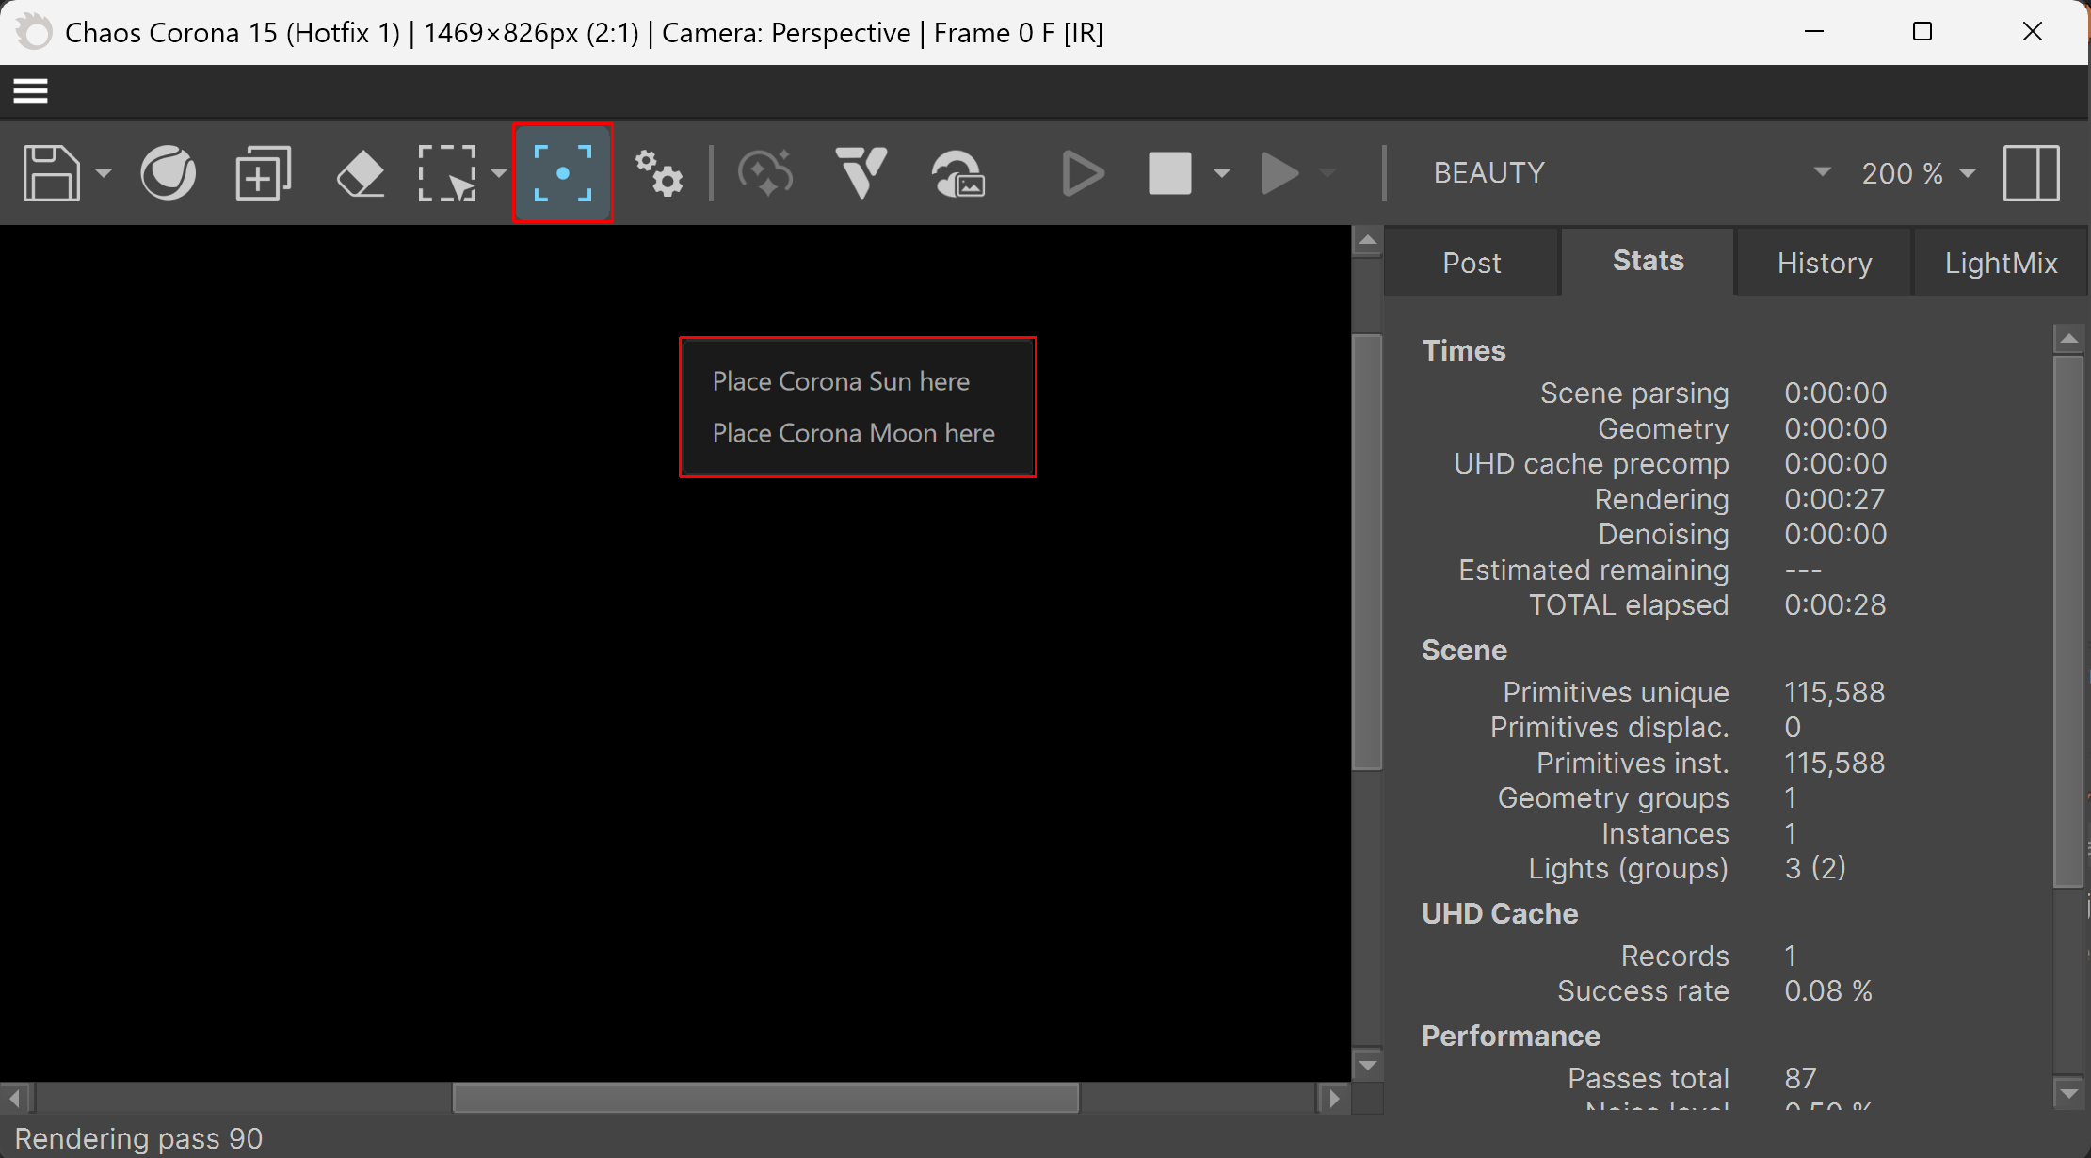Click the 'Geometry groups' label

[1614, 797]
